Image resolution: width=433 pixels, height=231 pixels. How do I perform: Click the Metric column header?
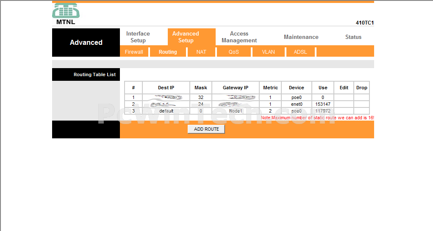(x=270, y=88)
